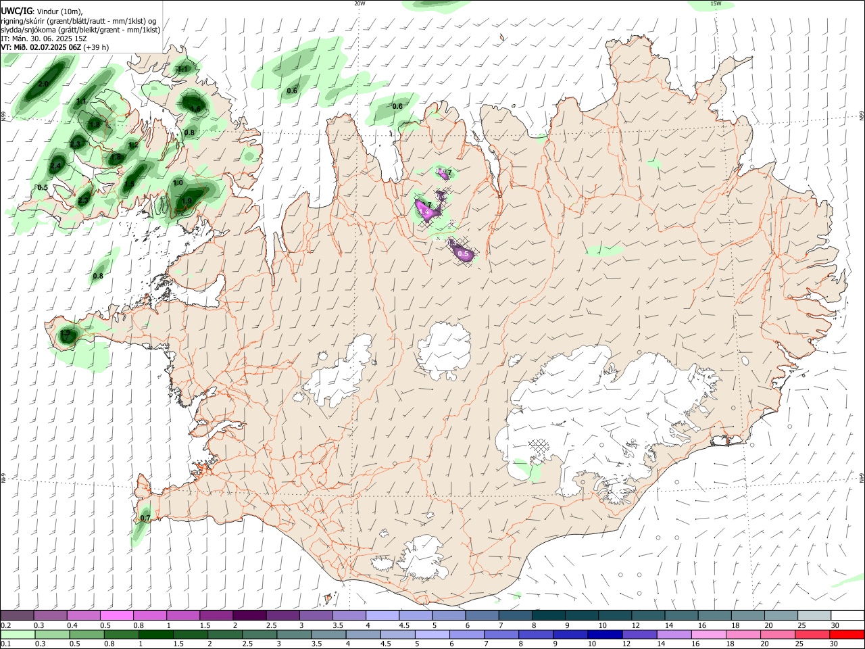Pick the light pink 16–18 swatch, lower bar
Viewport: 865px width, 649px height.
click(708, 635)
